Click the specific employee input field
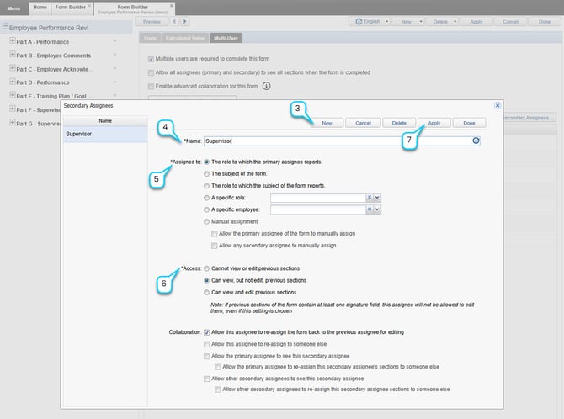Screen dimensions: 564x419 [x=318, y=209]
